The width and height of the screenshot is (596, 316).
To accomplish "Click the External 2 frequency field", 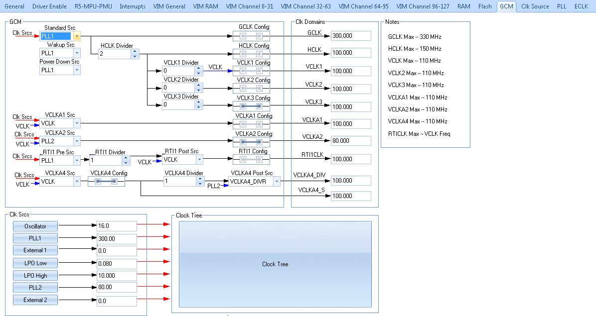I will (x=117, y=301).
